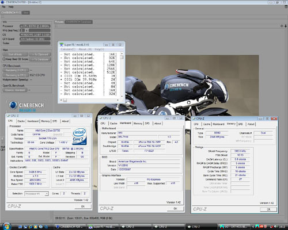Click the Tester input field
Viewport: 288px width, 230px height.
click(x=35, y=43)
